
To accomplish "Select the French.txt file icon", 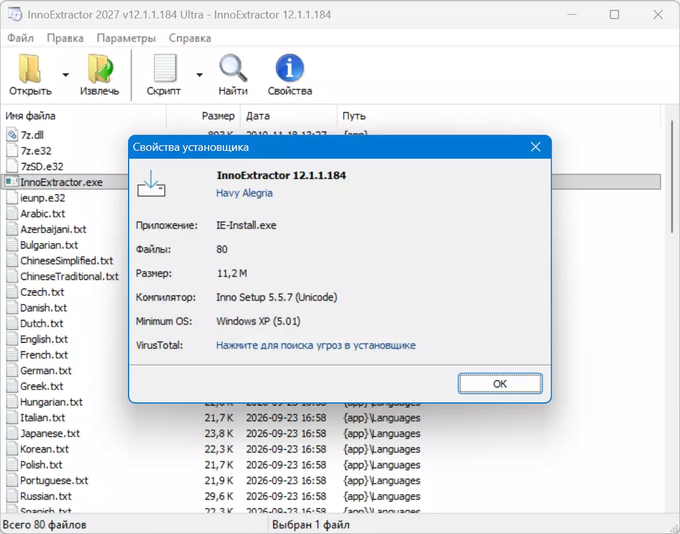I will coord(12,354).
